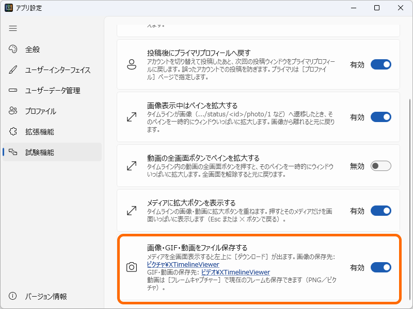Open the ユーザーインターフェイス settings page
This screenshot has width=413, height=309.
(52, 70)
